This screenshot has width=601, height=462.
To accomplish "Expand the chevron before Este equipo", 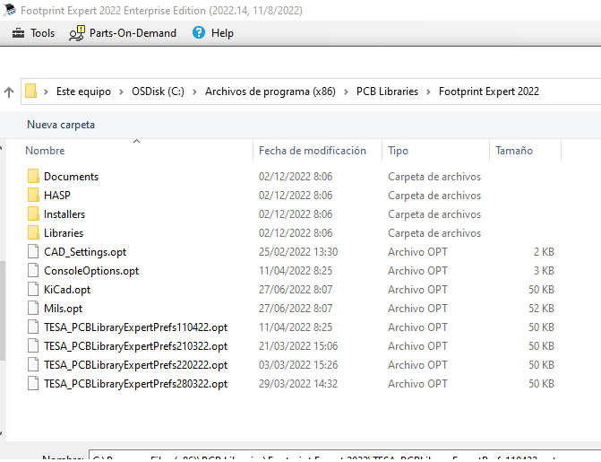I will pos(46,92).
